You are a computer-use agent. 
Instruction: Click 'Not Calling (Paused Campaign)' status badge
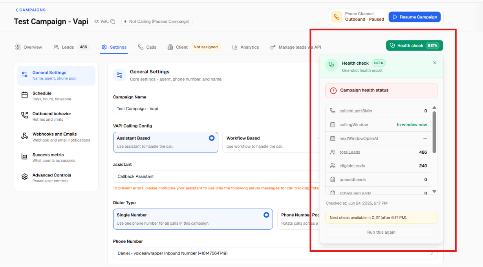coord(157,22)
